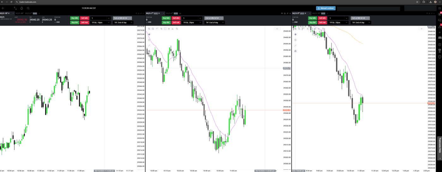Click the indicators icon in the middle chart toolbar

coord(173,29)
